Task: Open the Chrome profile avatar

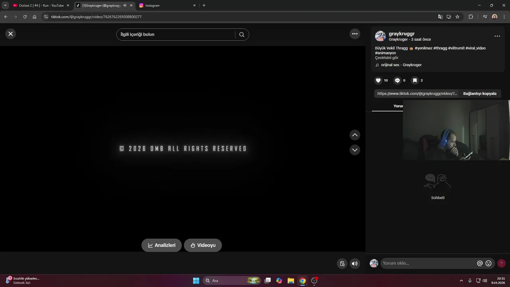Action: point(494,17)
